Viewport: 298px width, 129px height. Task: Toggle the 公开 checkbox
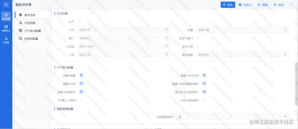pos(79,21)
